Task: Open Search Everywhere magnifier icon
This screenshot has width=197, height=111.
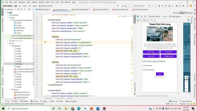Action: click(187, 6)
